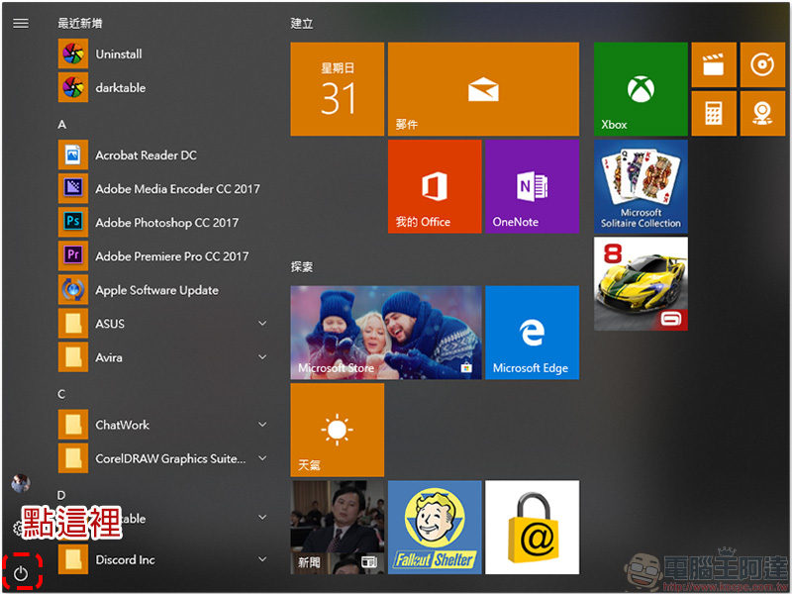
Task: Open the OneNote tile
Action: pyautogui.click(x=532, y=186)
